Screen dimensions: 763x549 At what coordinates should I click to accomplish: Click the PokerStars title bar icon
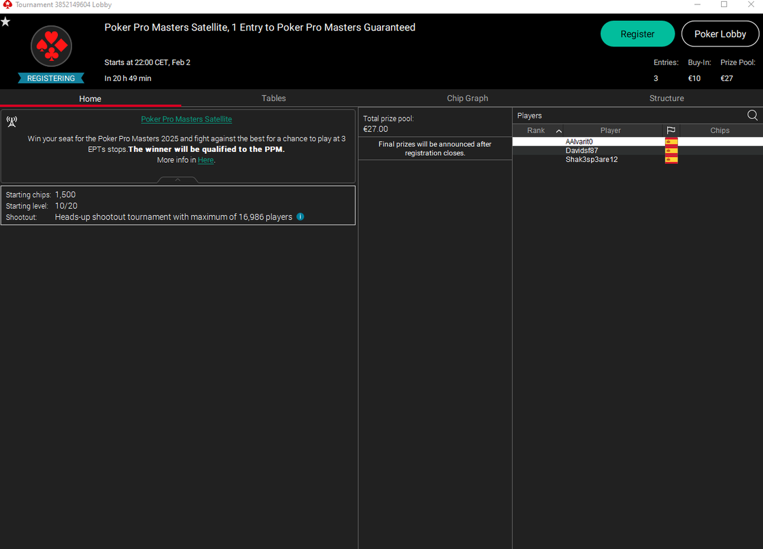[7, 4]
